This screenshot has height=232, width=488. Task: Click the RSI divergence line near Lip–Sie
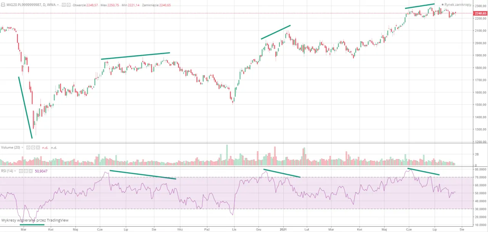[x=143, y=174]
